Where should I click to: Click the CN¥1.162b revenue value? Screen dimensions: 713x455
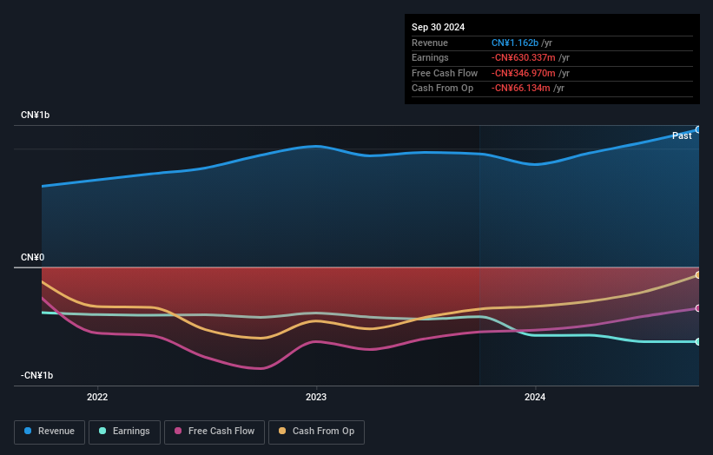pos(515,43)
